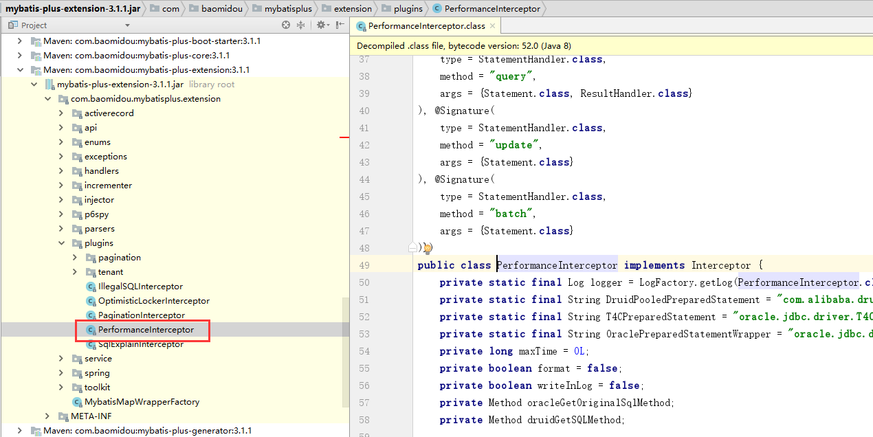The width and height of the screenshot is (873, 437).
Task: Select the Scroll from Source icon in Project toolbar
Action: coord(286,25)
